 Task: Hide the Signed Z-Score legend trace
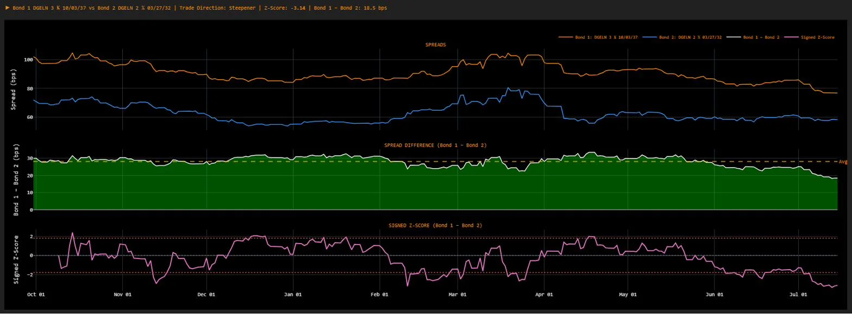click(818, 37)
